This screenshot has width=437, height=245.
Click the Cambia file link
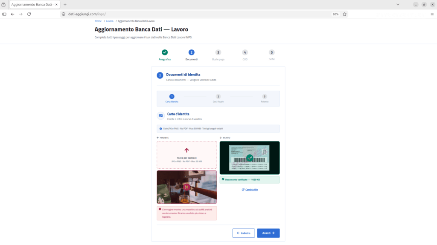(x=250, y=190)
